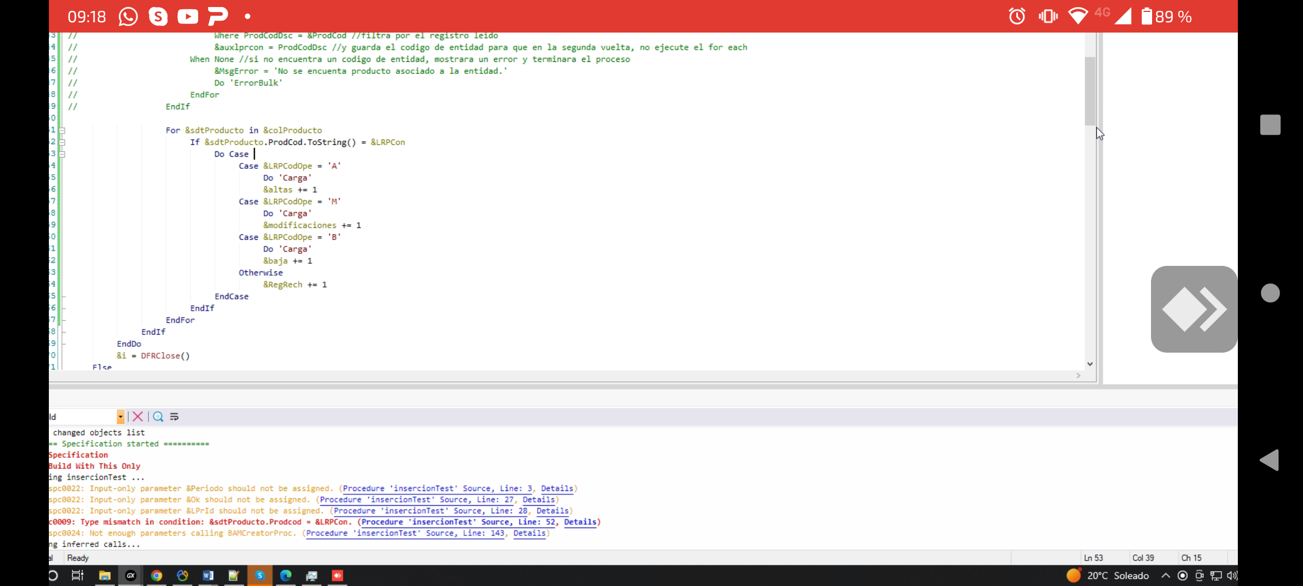Place cursor on the 'Otherwise' code line
1303x586 pixels.
tap(261, 273)
